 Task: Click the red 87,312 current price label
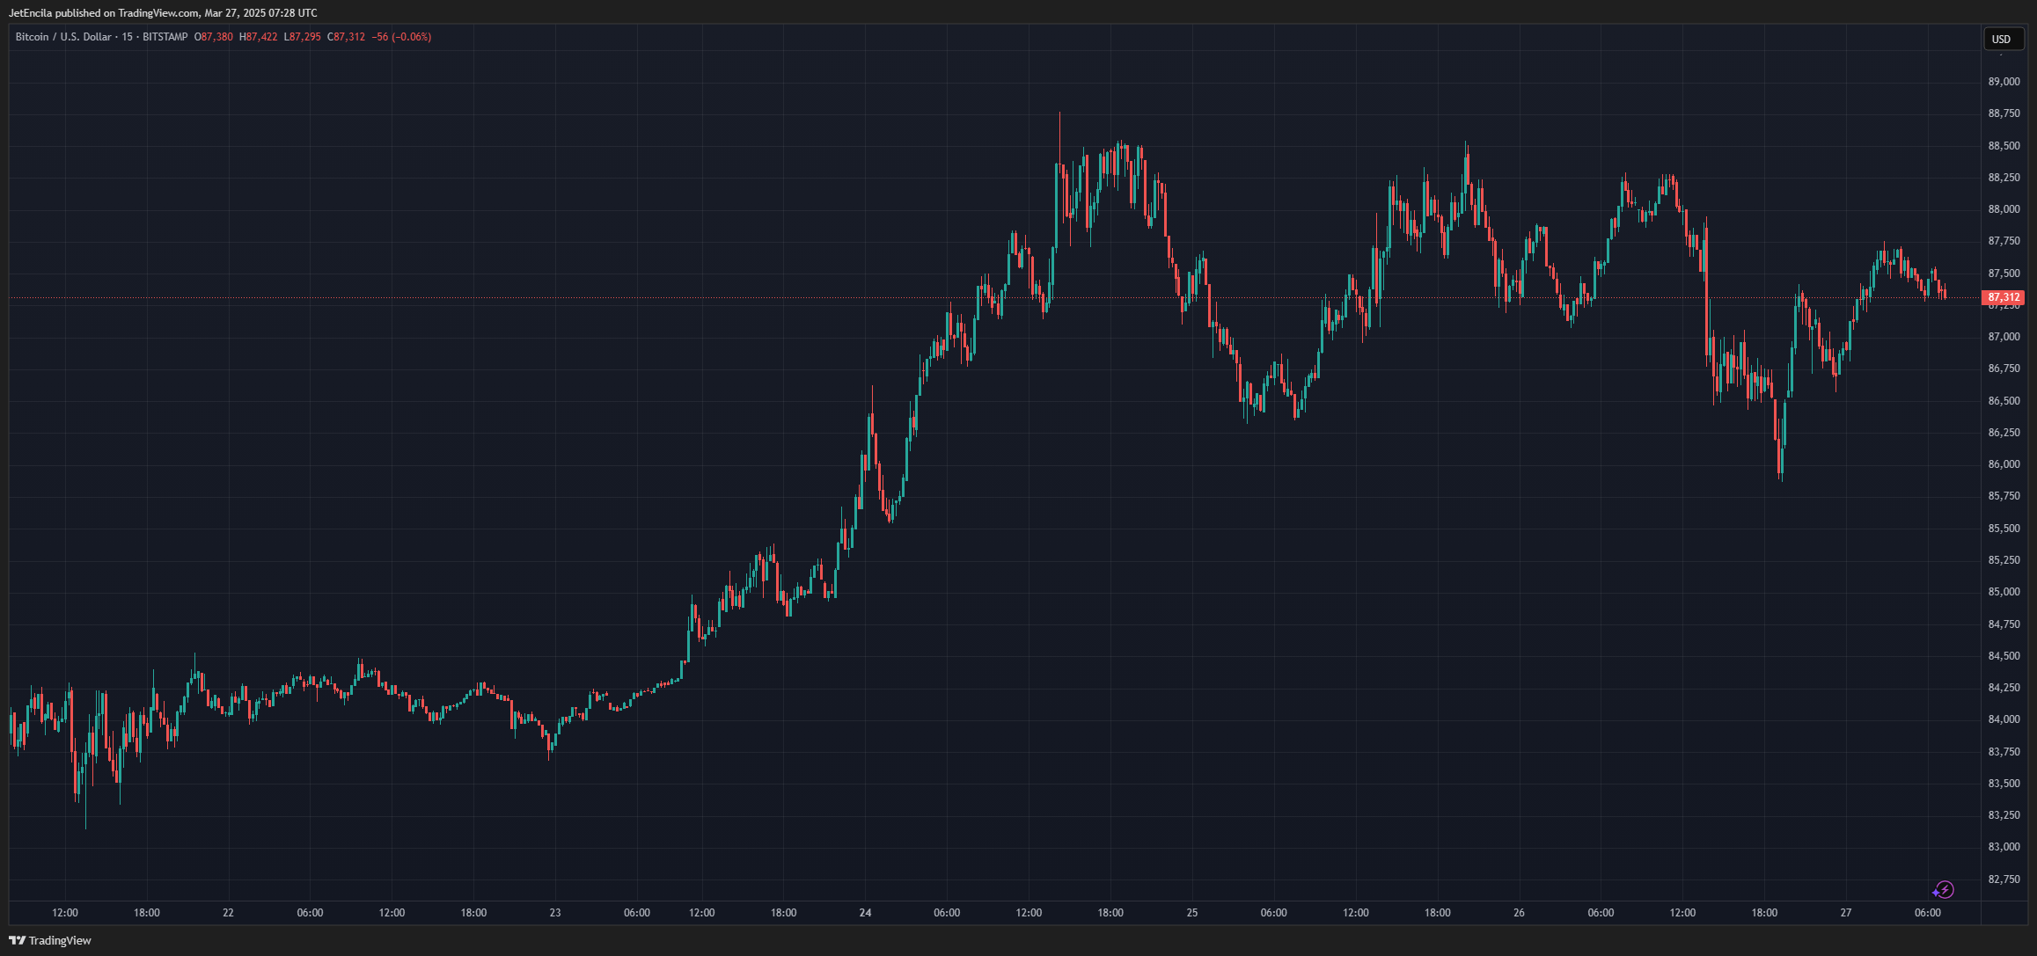click(x=2004, y=297)
